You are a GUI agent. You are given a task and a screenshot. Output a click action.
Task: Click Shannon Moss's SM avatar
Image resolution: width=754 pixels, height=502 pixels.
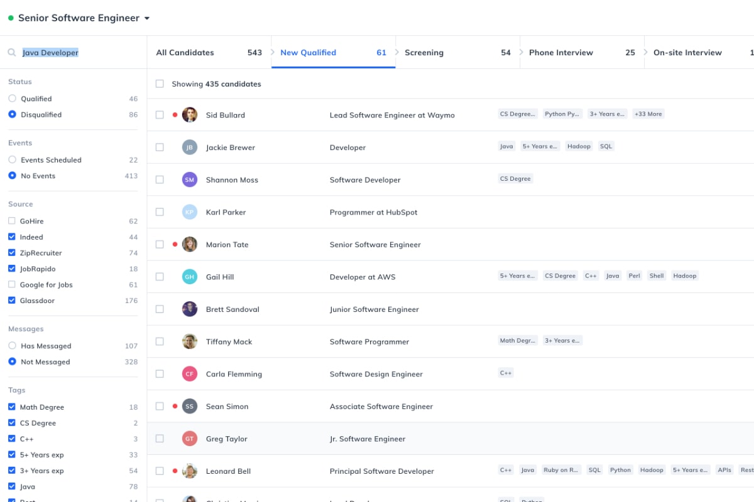(x=190, y=179)
